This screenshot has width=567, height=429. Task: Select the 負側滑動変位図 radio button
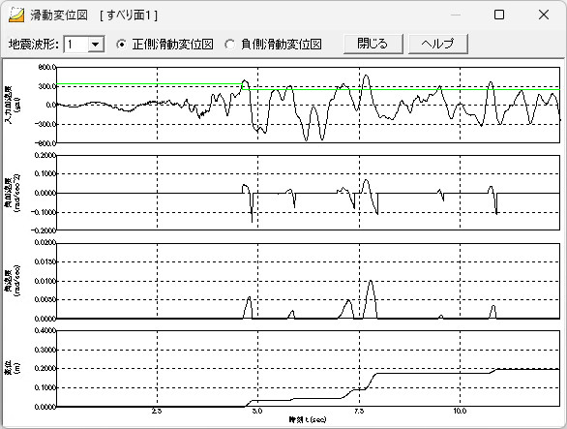229,45
